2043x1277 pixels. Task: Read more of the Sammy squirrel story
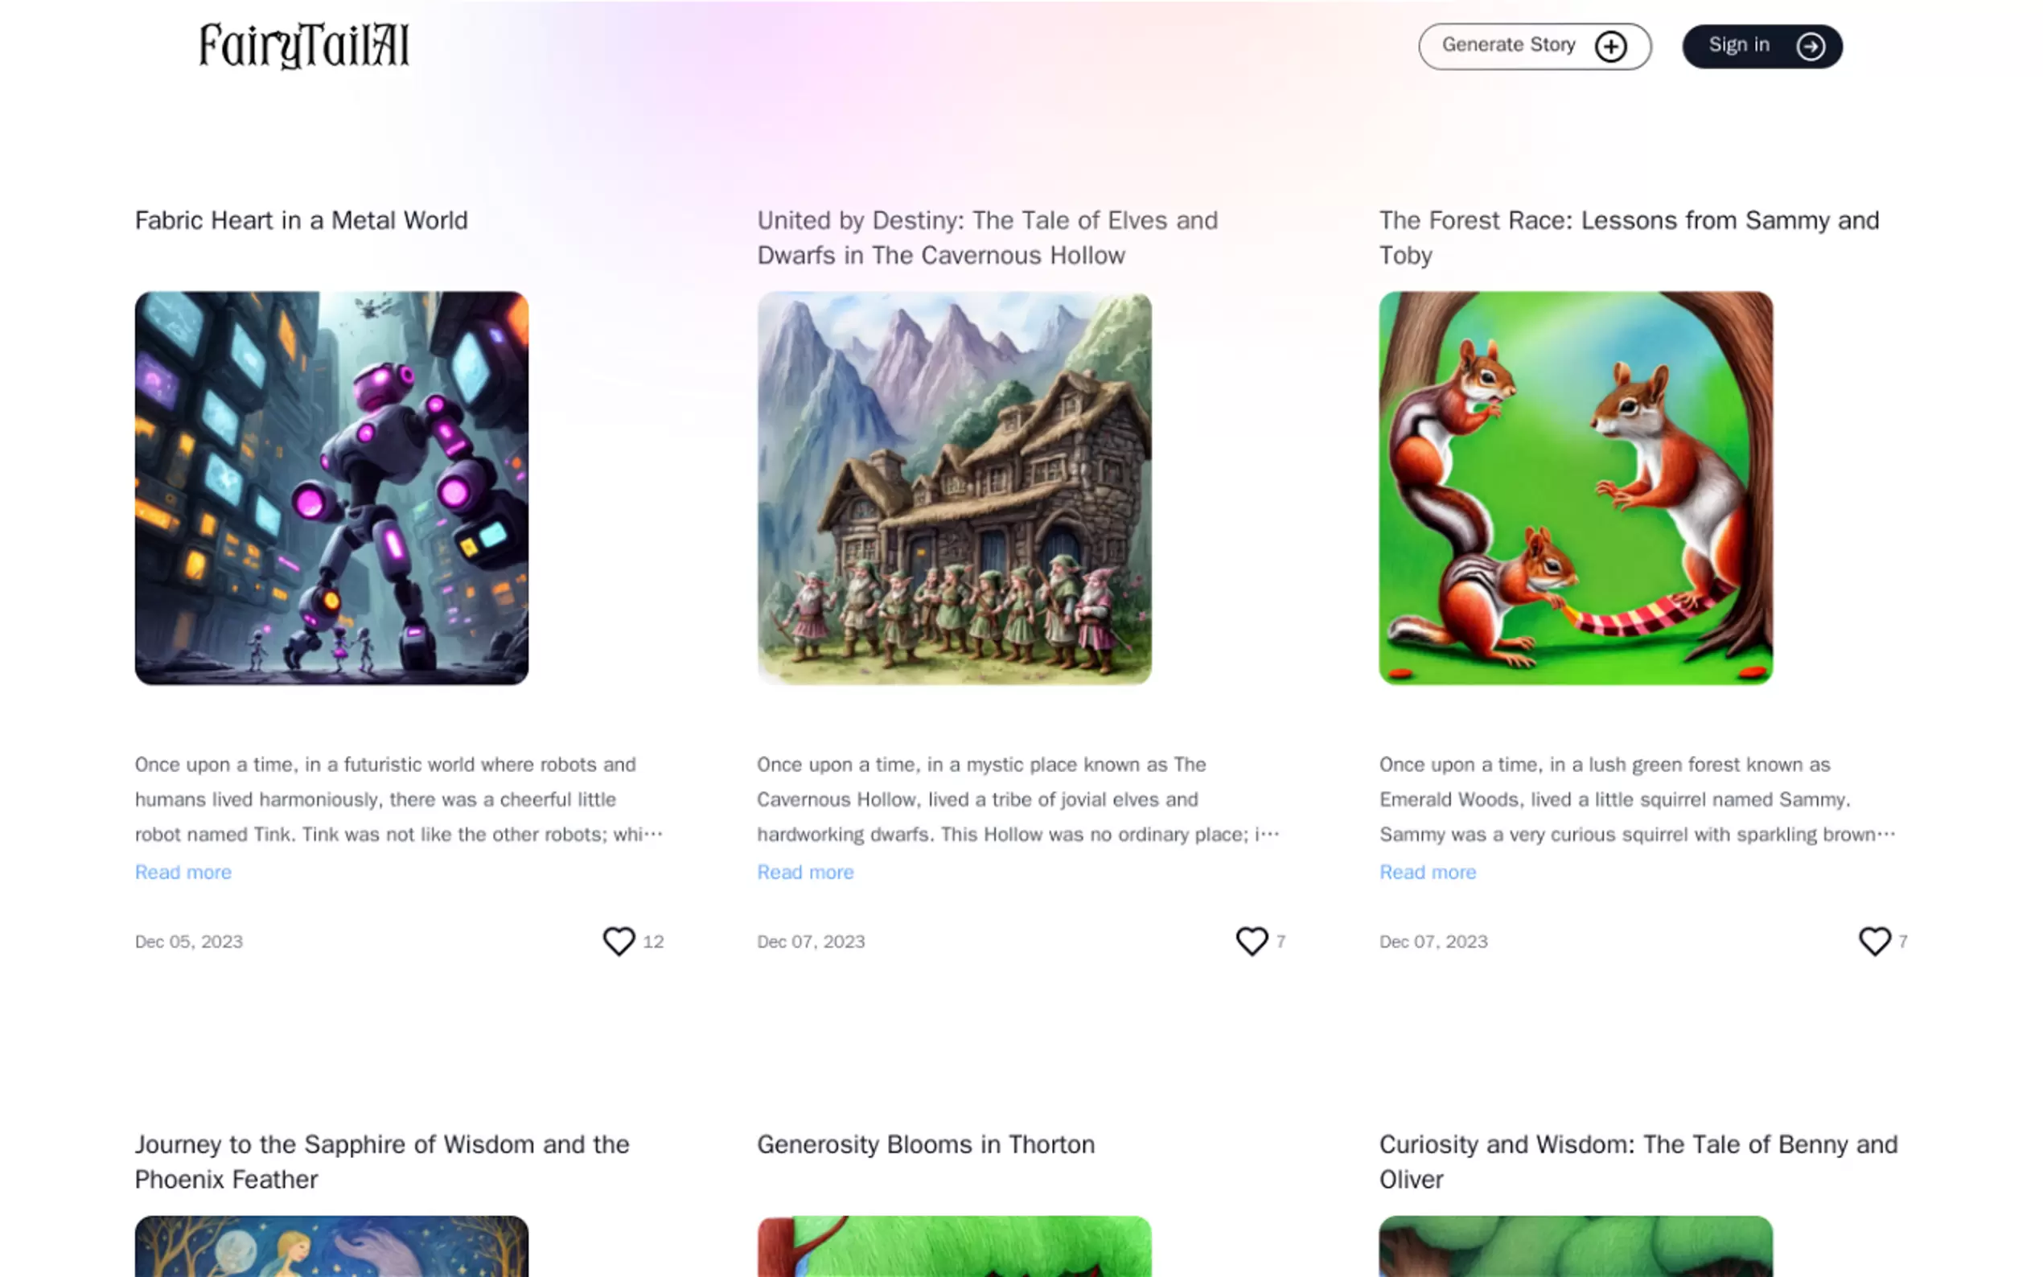pos(1428,872)
